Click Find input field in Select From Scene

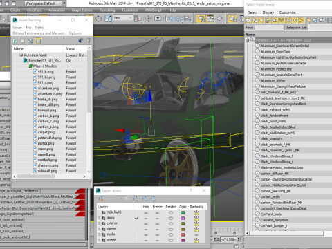269,28
